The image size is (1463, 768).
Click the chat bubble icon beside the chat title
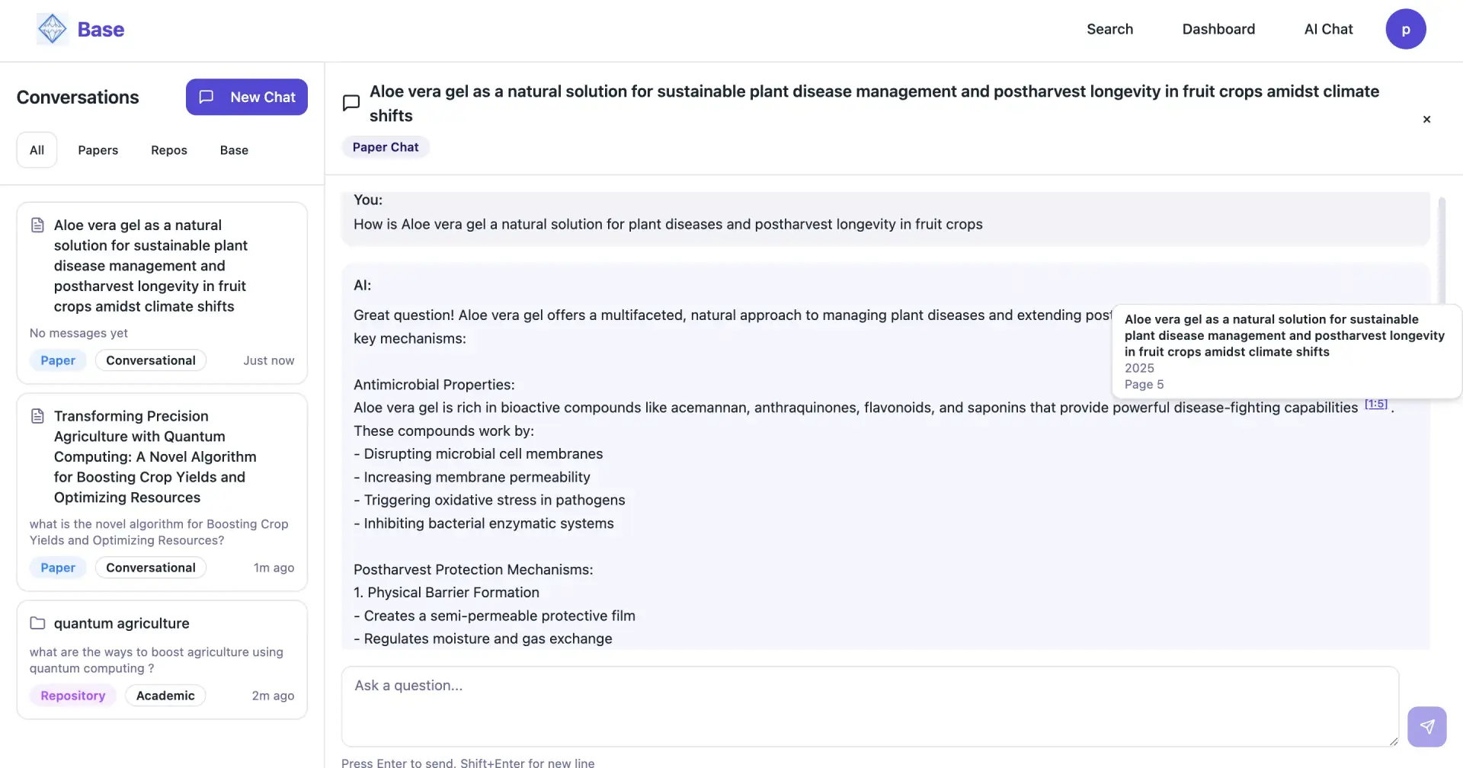click(351, 102)
